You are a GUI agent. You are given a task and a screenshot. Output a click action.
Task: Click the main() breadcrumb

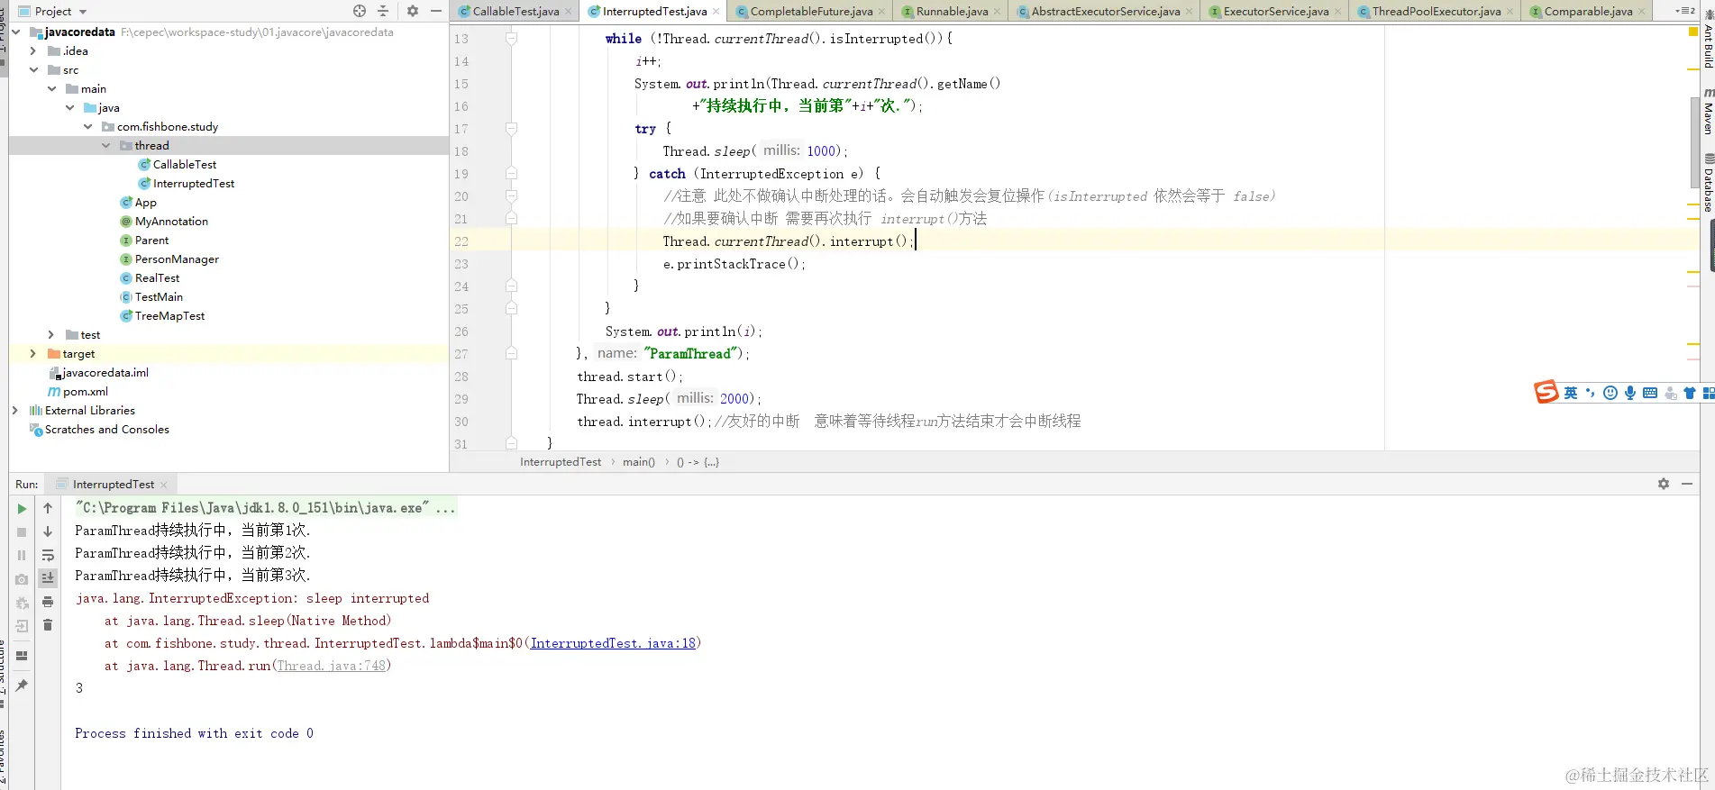point(639,462)
